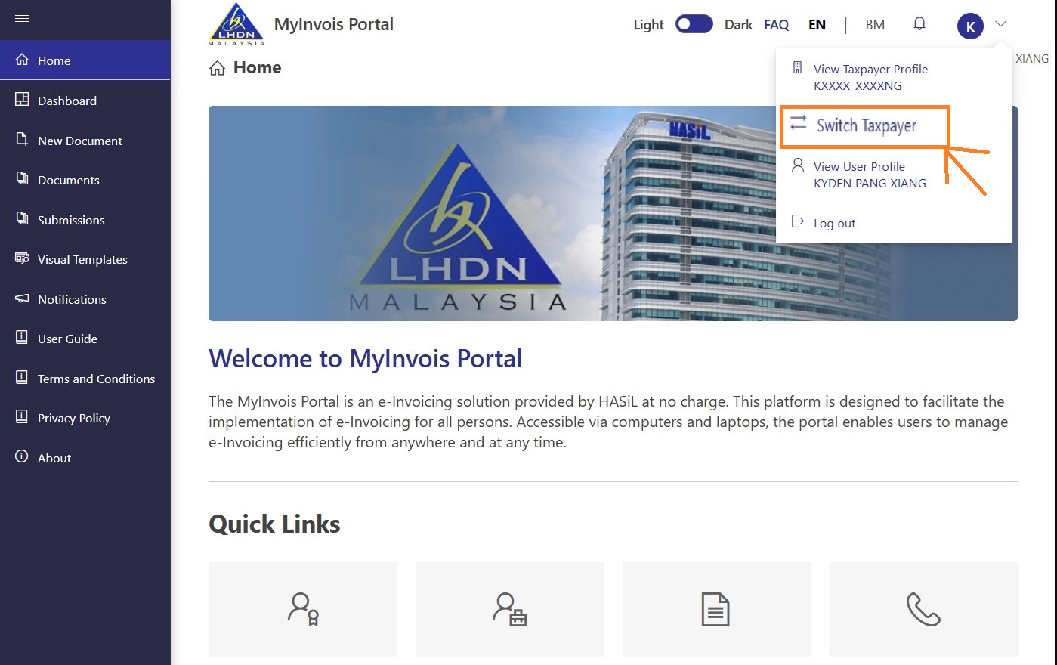Open New Document in sidebar
1057x665 pixels.
pos(79,141)
